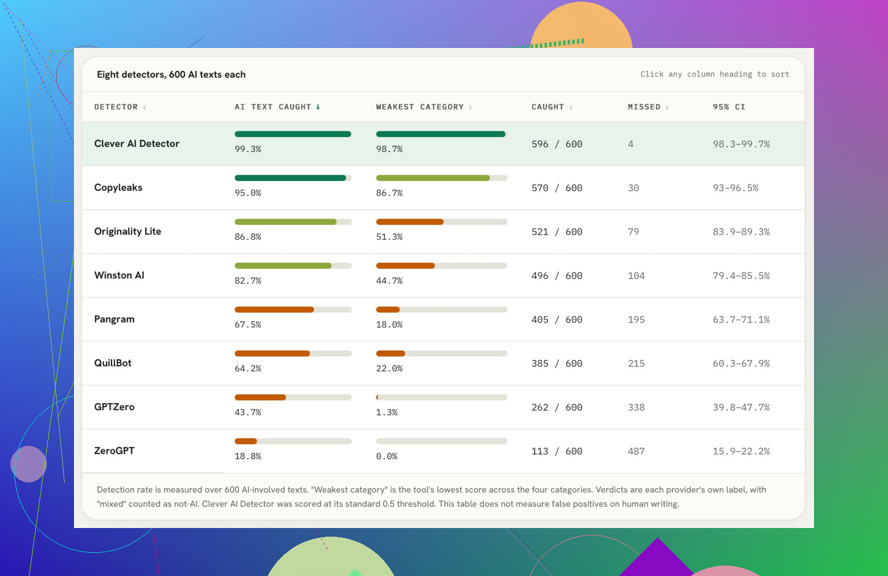Click GPTZero's 1.3% weakest category bar
Viewport: 888px width, 576px height.
pos(442,397)
